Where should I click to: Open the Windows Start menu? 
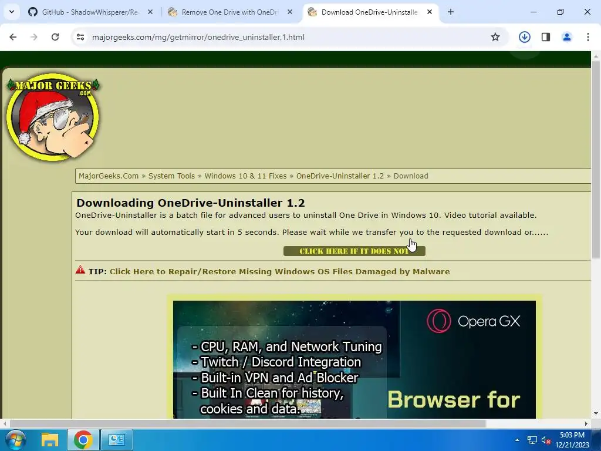pos(15,440)
